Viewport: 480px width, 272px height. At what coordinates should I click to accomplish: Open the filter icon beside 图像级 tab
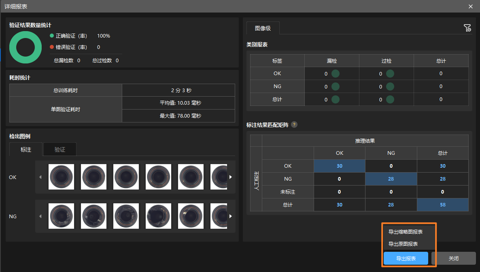(467, 28)
